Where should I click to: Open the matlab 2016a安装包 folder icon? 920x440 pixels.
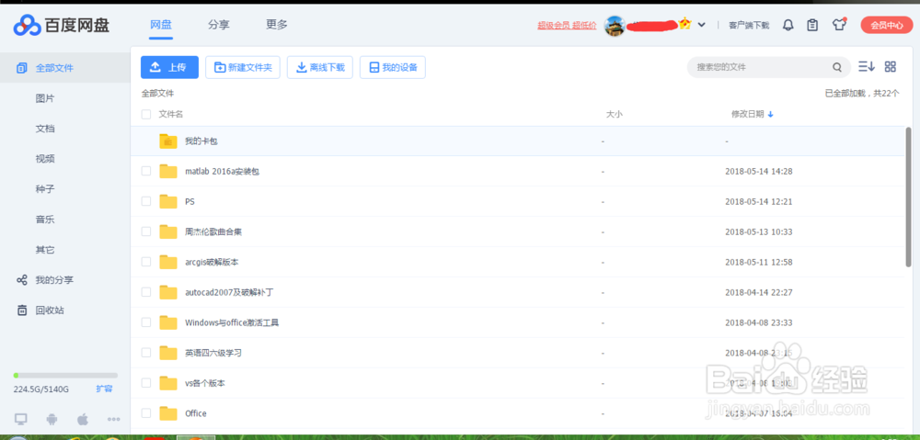pos(168,171)
